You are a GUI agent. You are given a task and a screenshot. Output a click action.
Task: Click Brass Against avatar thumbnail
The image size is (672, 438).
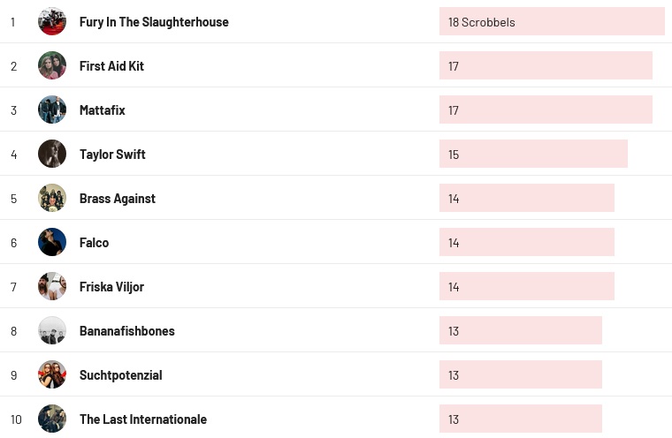[x=52, y=198]
